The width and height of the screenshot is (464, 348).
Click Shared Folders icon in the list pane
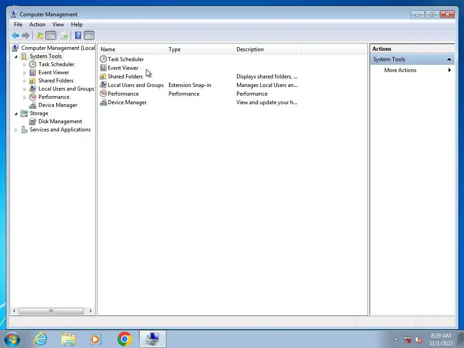tap(103, 77)
